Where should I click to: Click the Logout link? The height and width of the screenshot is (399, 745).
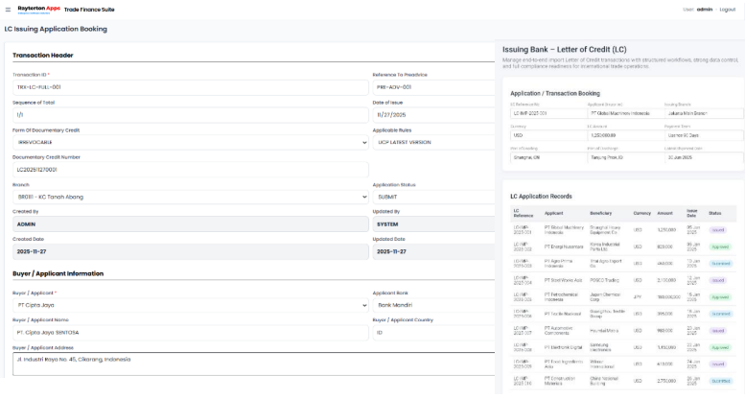(x=727, y=10)
